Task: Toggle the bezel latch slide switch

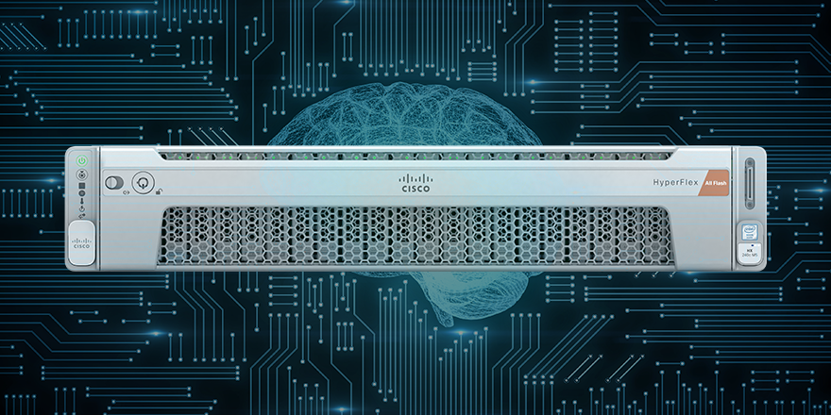Action: click(115, 181)
